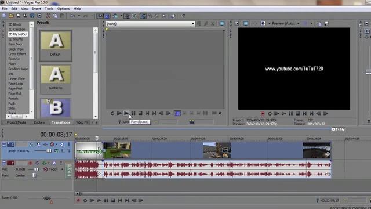This screenshot has width=371, height=209.
Task: Click the Render As icon in toolbar
Action: pyautogui.click(x=32, y=16)
